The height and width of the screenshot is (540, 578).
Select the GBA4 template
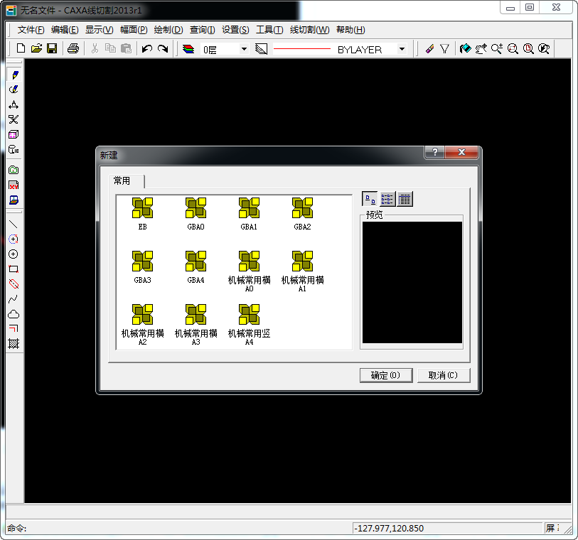click(196, 268)
